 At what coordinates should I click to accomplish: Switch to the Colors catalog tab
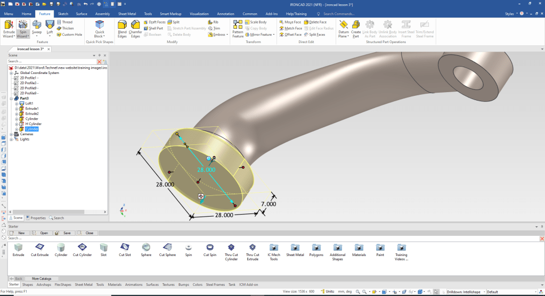197,284
